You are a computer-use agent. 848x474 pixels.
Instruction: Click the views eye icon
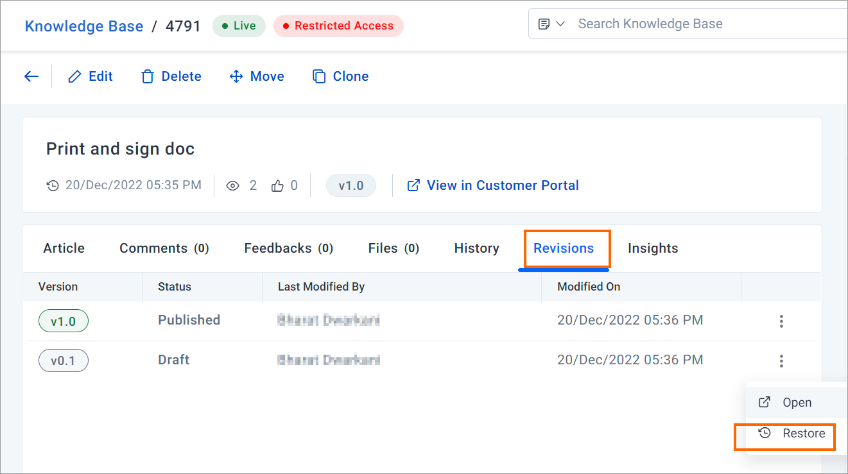pyautogui.click(x=233, y=186)
